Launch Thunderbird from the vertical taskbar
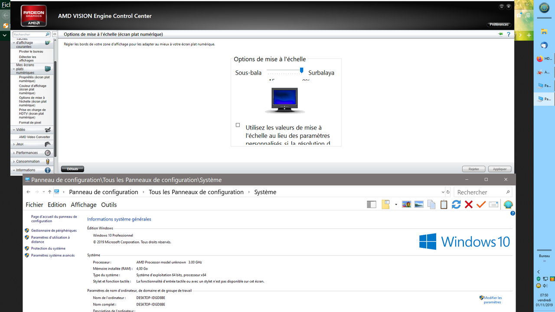Screen dimensions: 555x312 [x=544, y=45]
